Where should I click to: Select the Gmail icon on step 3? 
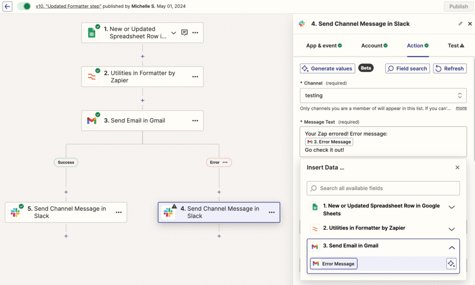pos(91,120)
